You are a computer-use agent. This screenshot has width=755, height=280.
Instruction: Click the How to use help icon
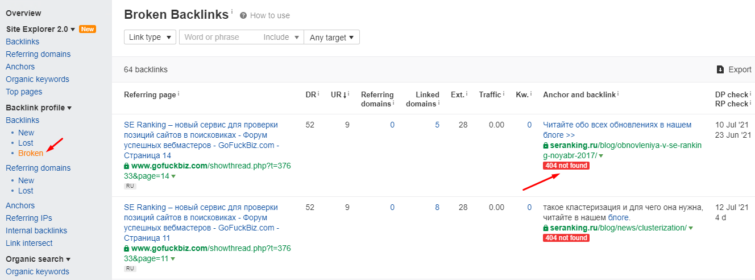(x=243, y=15)
